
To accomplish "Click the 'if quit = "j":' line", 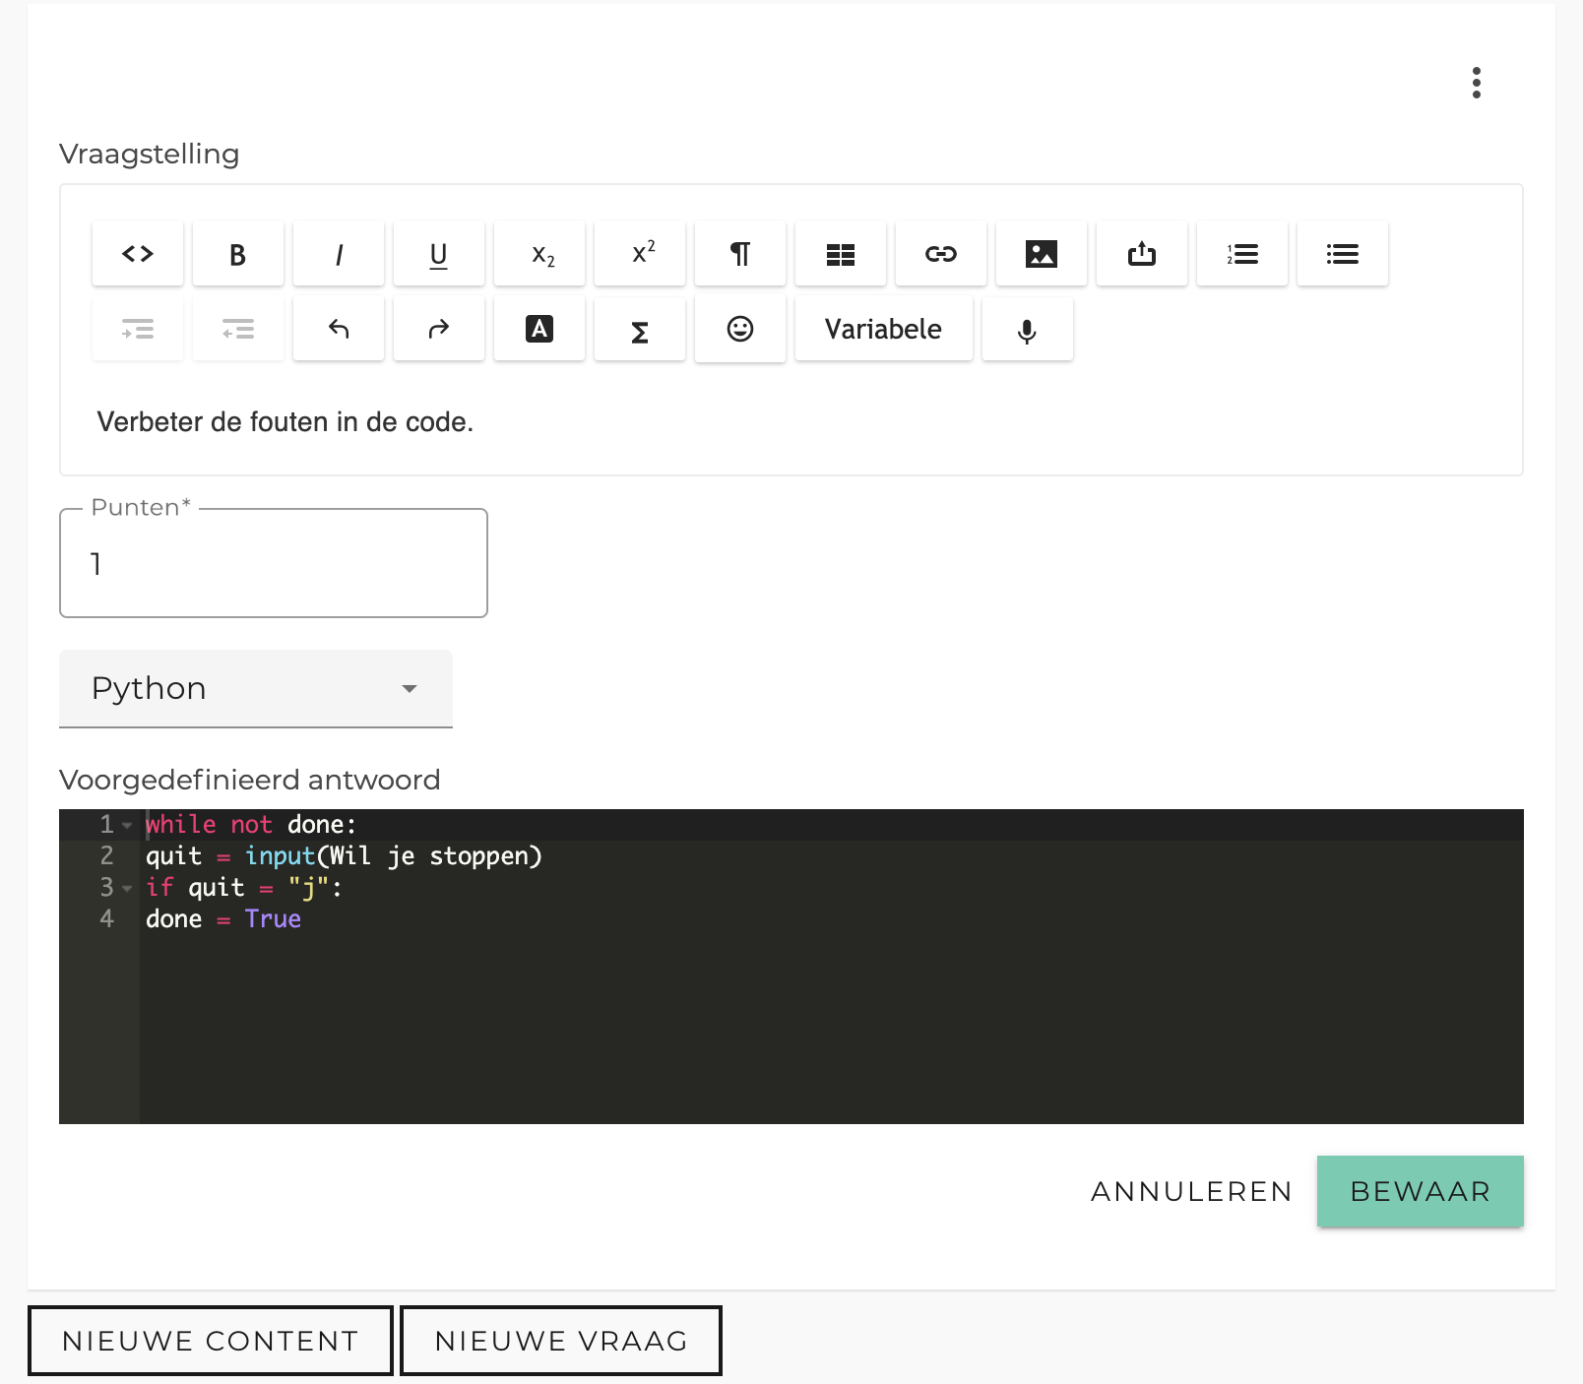I will coord(244,888).
